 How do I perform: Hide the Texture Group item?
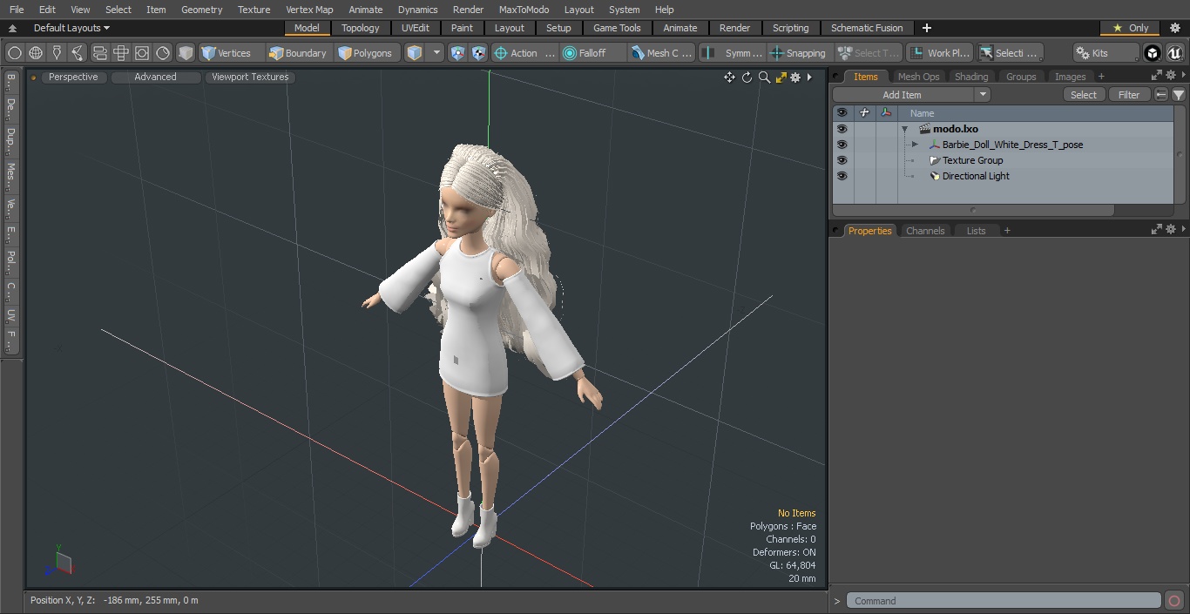tap(842, 160)
